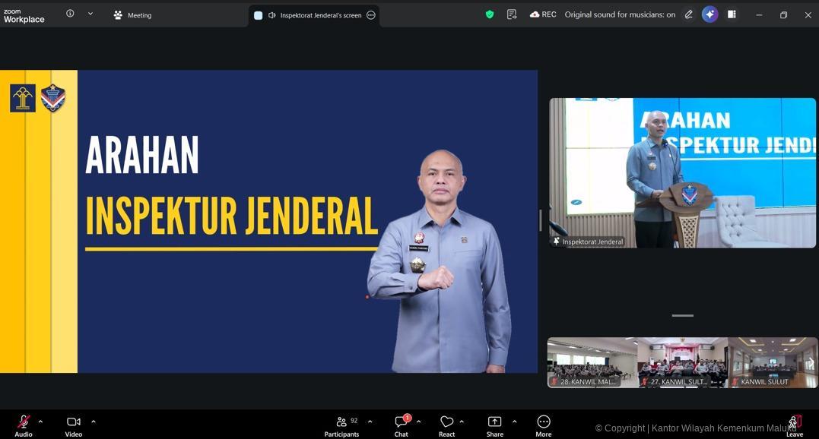The height and width of the screenshot is (439, 819).
Task: Click the REC recording indicator
Action: [543, 14]
